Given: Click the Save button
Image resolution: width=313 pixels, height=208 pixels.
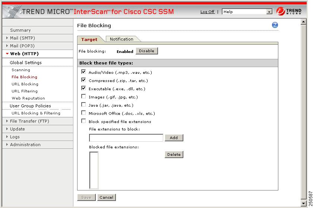Looking at the screenshot, I should coord(86,198).
